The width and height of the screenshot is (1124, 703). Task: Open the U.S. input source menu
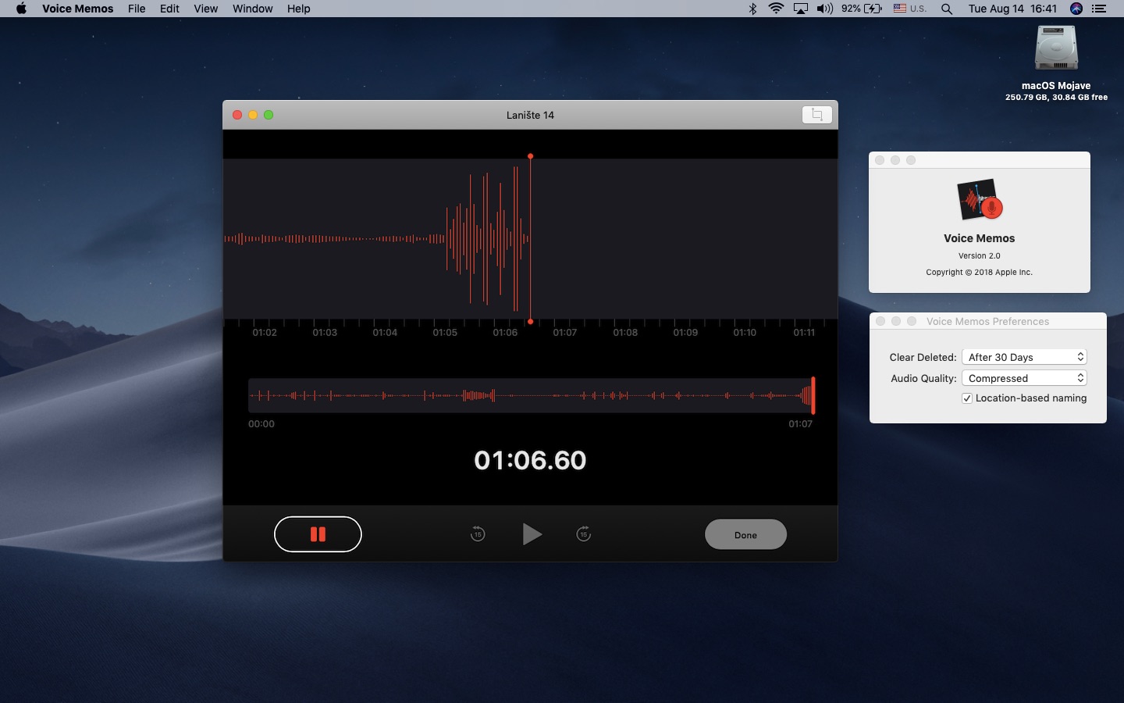click(x=910, y=9)
